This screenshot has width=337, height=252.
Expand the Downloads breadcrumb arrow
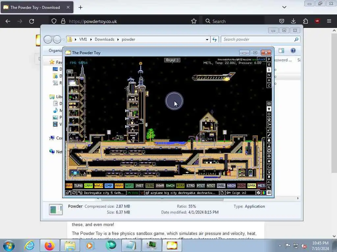coord(118,39)
